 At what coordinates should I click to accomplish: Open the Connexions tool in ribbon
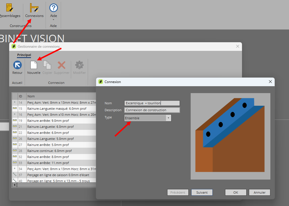[34, 11]
